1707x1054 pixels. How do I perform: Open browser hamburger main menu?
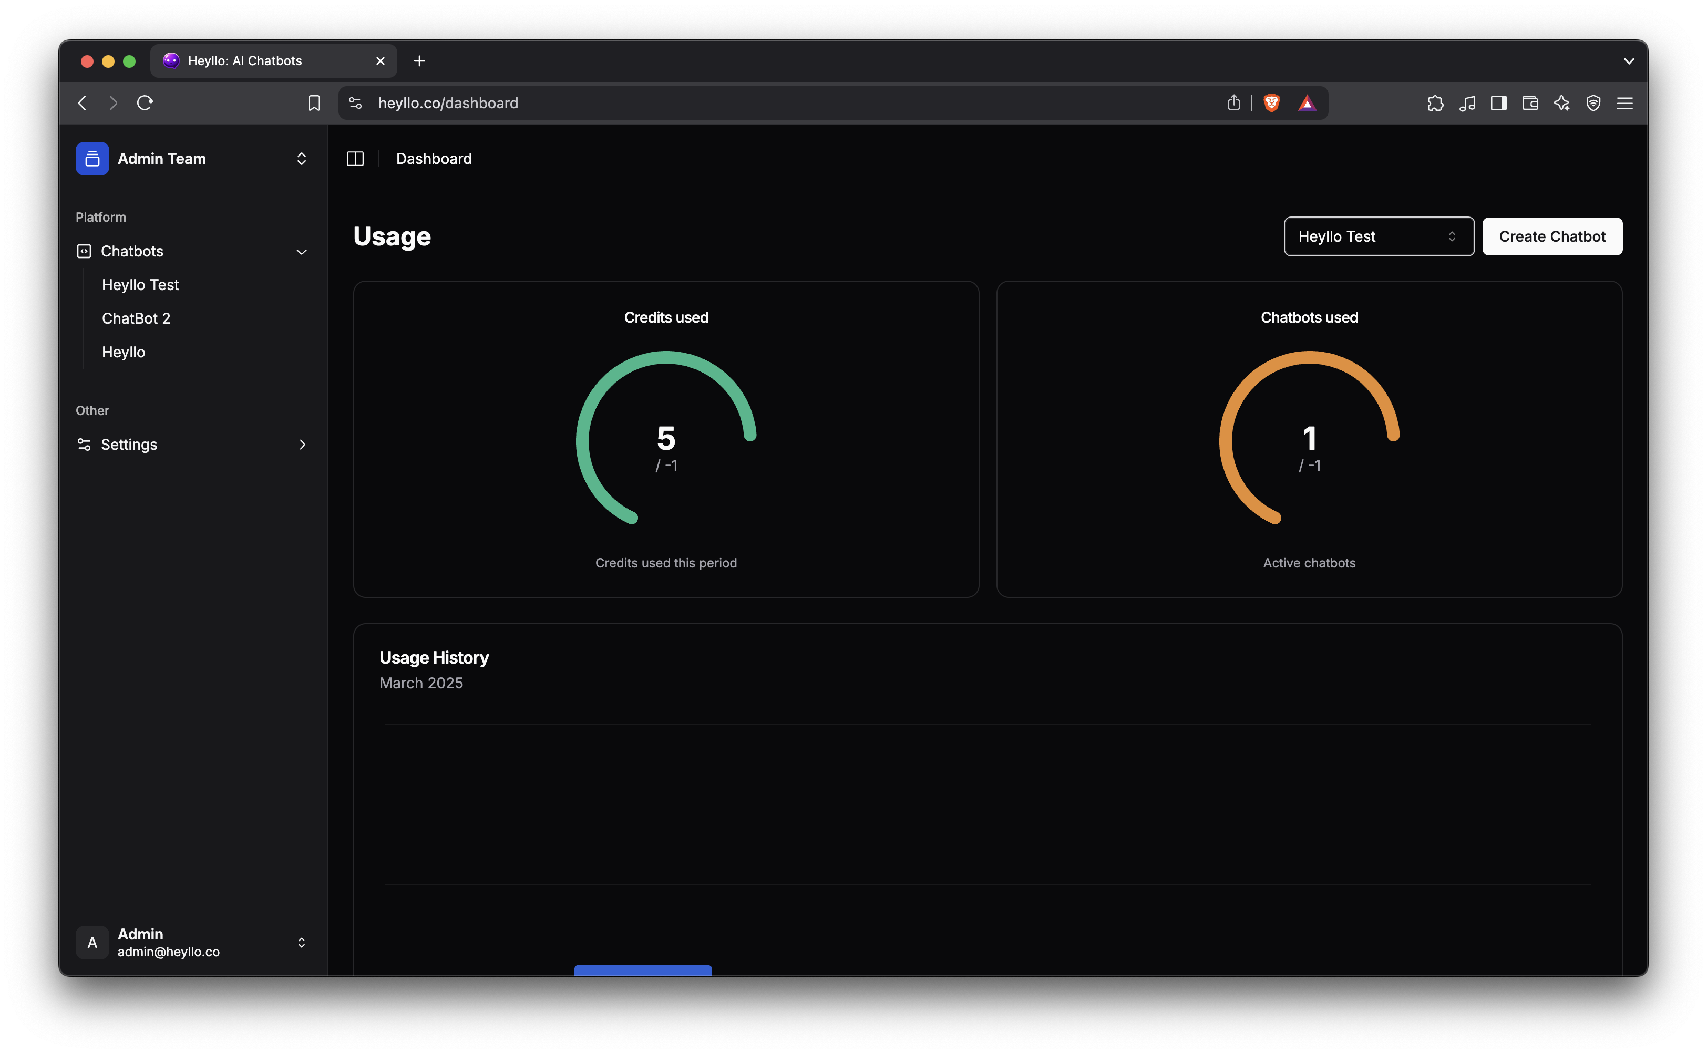pos(1624,103)
